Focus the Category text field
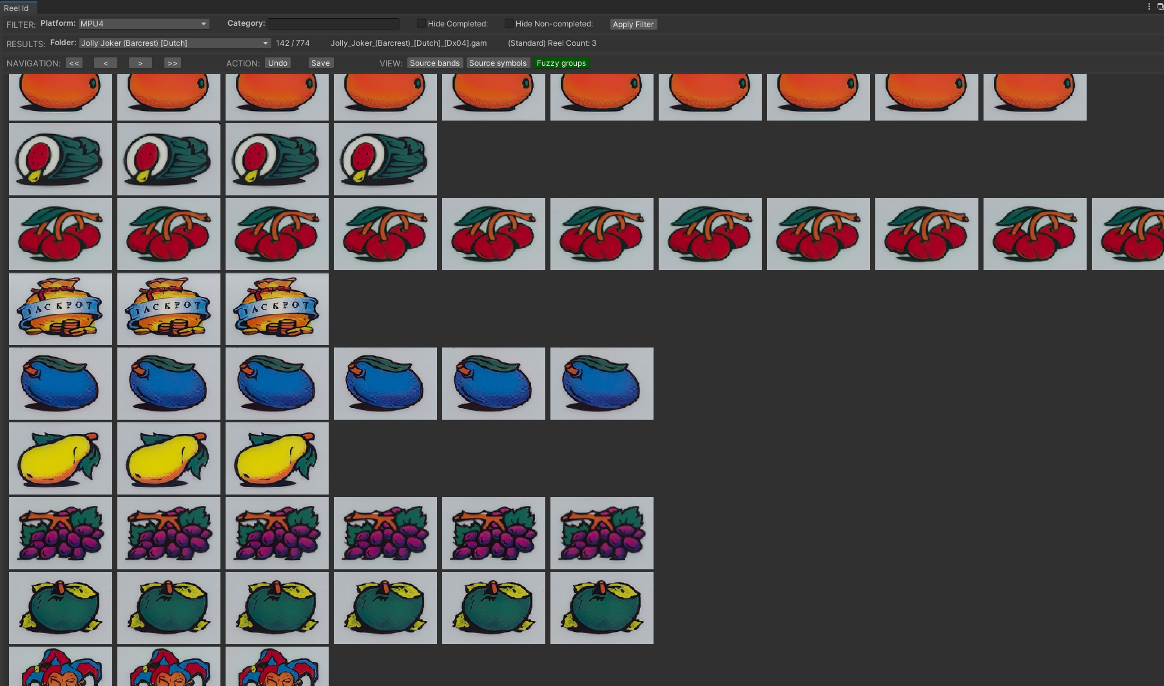 pos(333,24)
